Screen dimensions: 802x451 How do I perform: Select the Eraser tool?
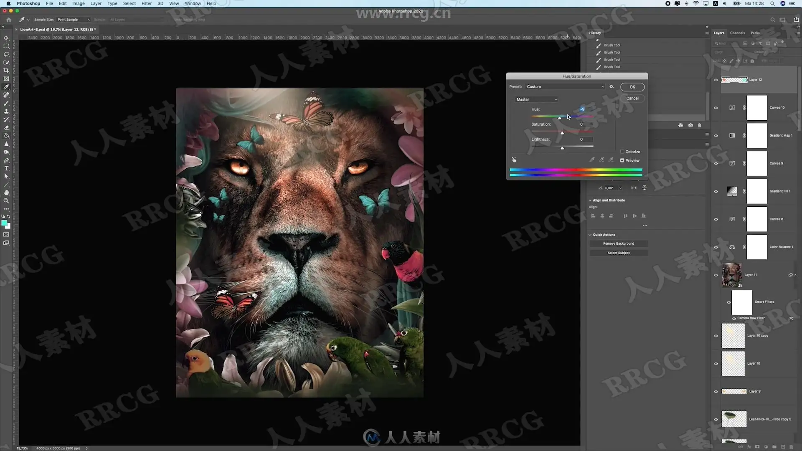coord(6,128)
